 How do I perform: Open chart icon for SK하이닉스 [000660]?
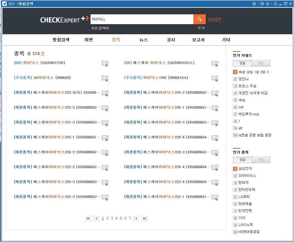click(x=105, y=78)
